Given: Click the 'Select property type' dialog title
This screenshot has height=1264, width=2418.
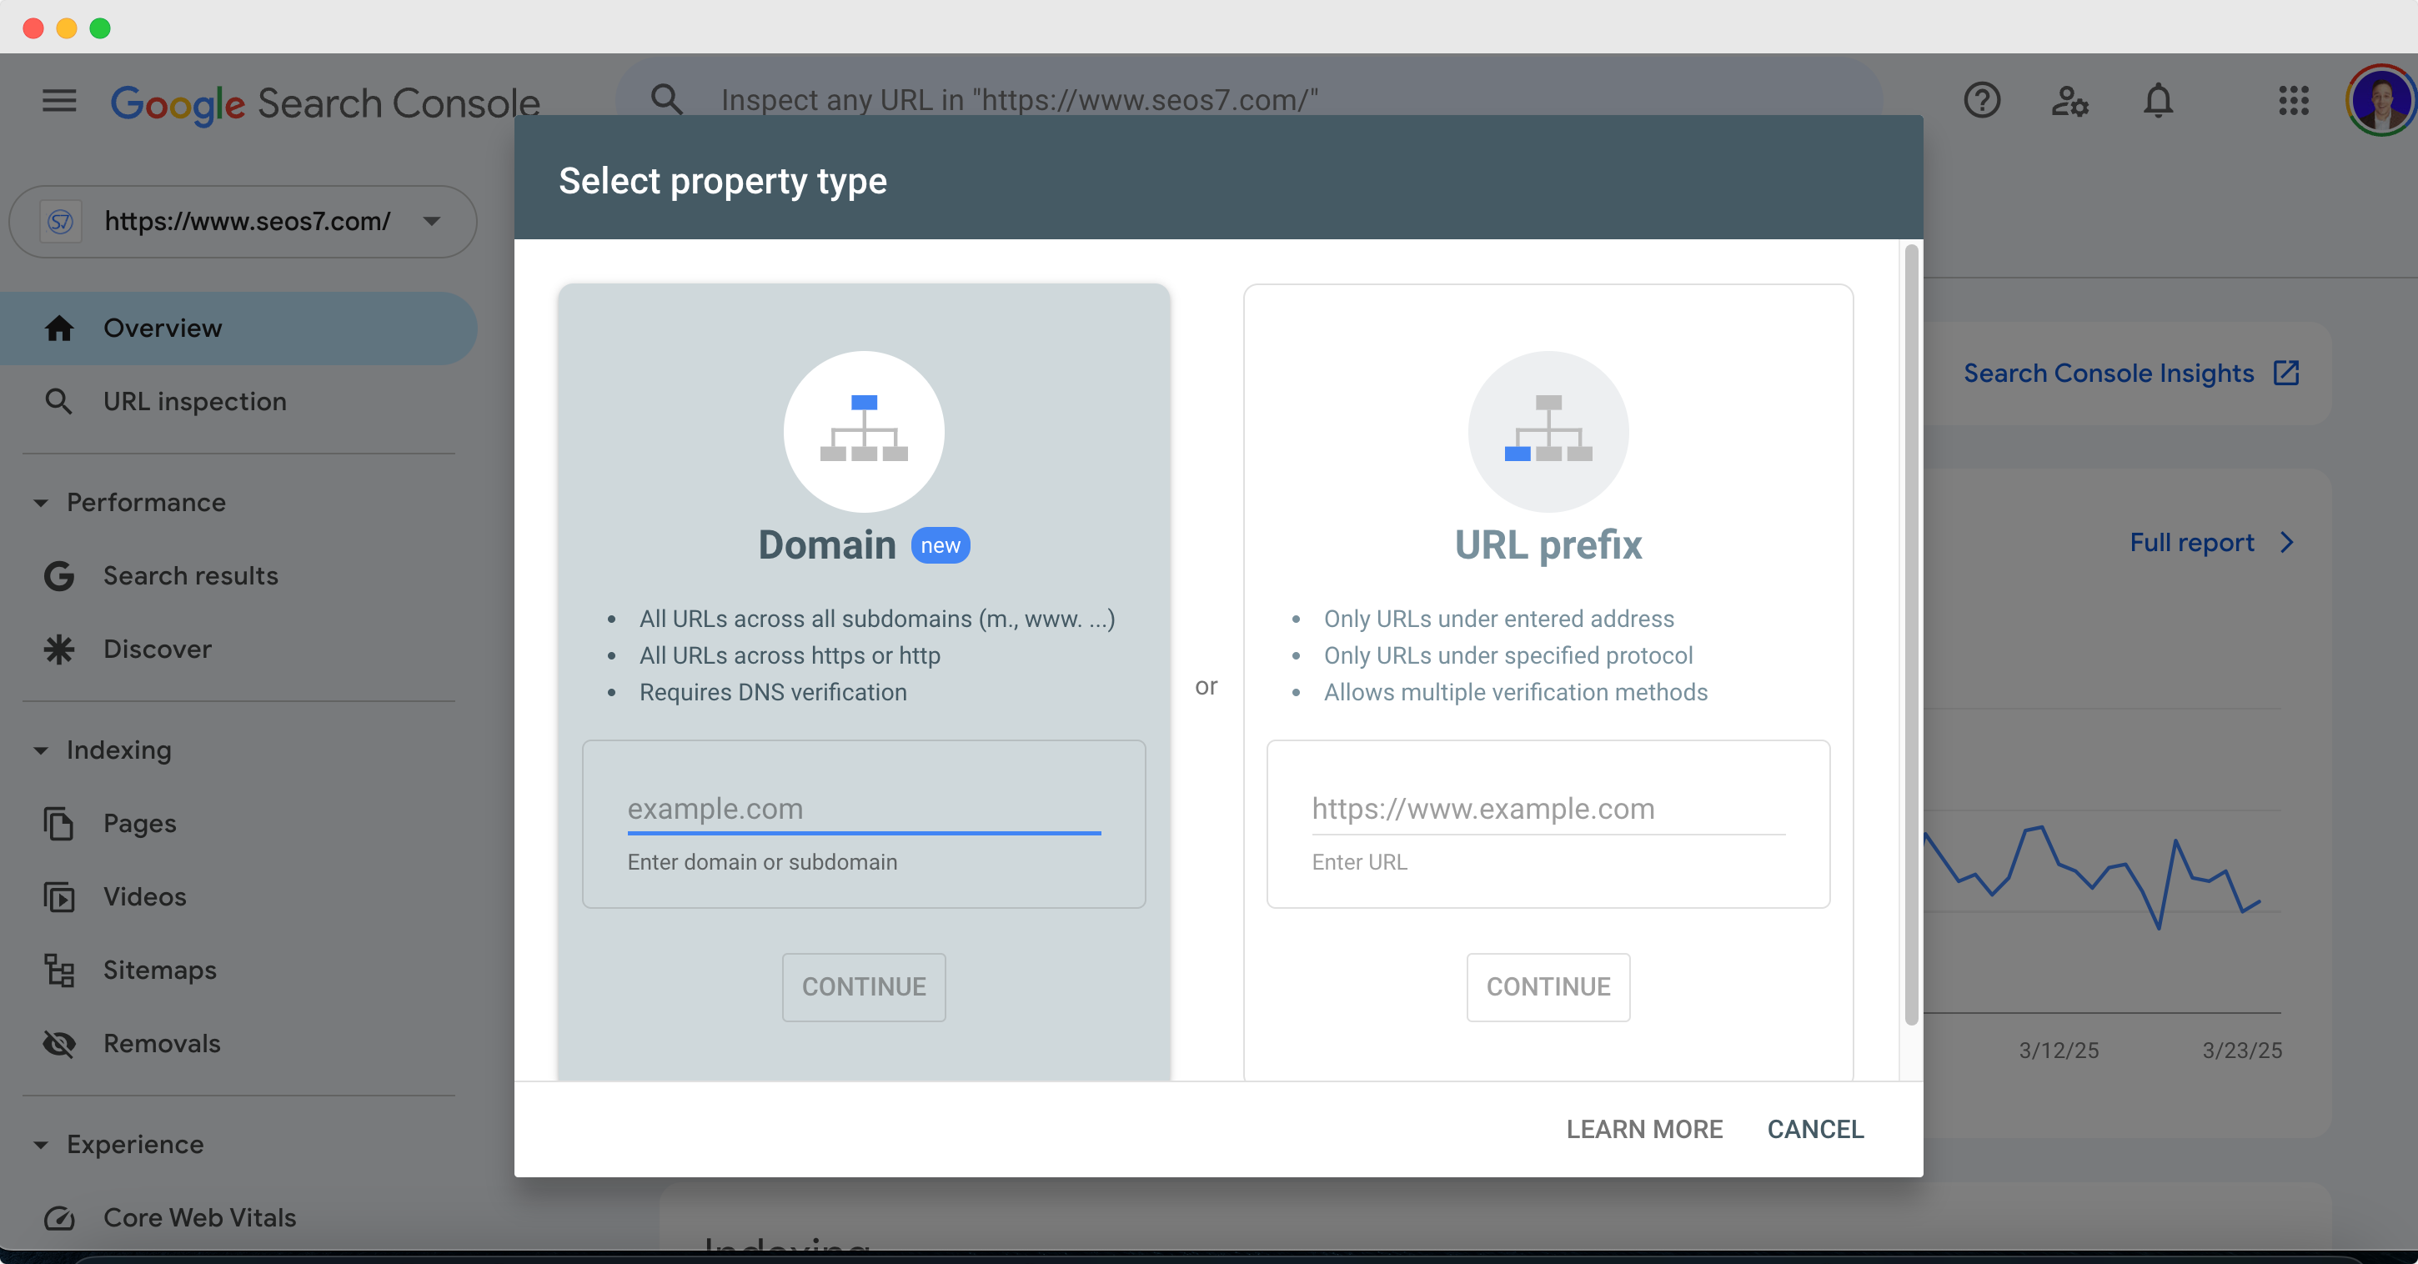Looking at the screenshot, I should (x=722, y=180).
